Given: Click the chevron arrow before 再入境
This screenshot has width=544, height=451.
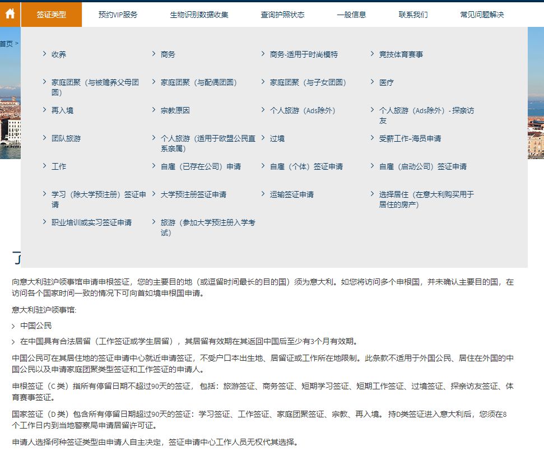Looking at the screenshot, I should (44, 110).
